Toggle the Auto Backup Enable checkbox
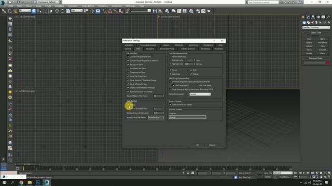This screenshot has width=332, height=186. (x=128, y=104)
